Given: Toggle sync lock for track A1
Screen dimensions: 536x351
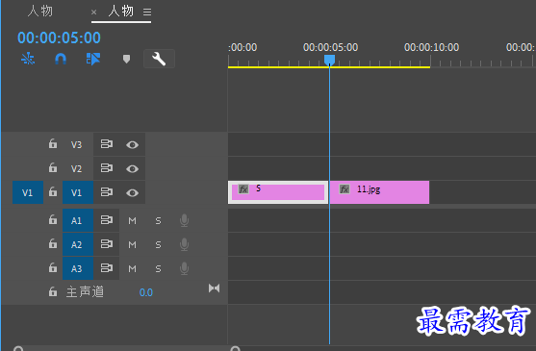Looking at the screenshot, I should point(106,220).
